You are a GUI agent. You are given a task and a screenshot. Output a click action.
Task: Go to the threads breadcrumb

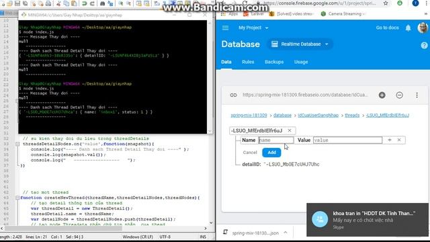pos(352,115)
